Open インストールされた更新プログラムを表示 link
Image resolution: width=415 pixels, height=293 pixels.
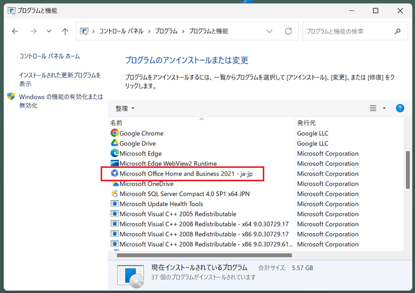click(x=60, y=79)
